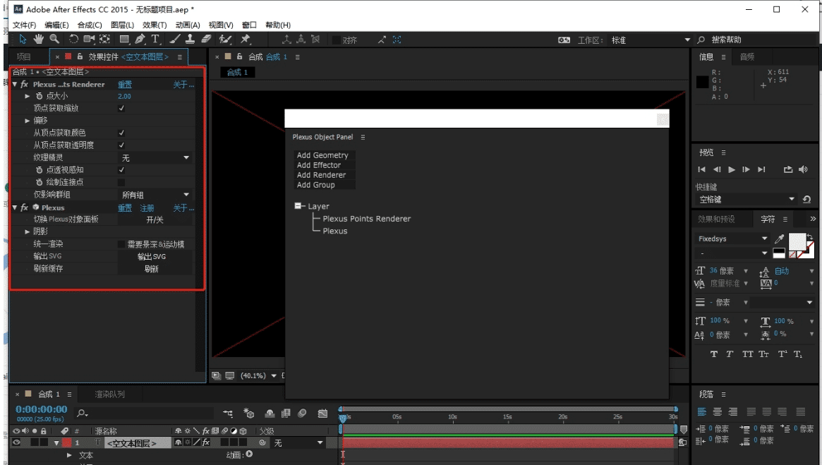Screen dimensions: 822x465
Task: Click the text fill color swatch
Action: (797, 241)
